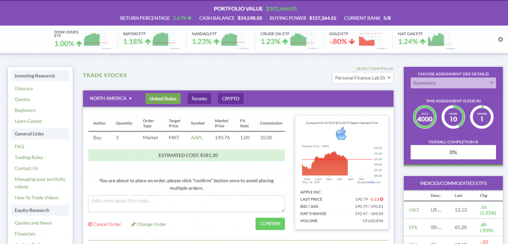Close the ETF ticker bar
Viewport: 508px width, 244px height.
[500, 40]
